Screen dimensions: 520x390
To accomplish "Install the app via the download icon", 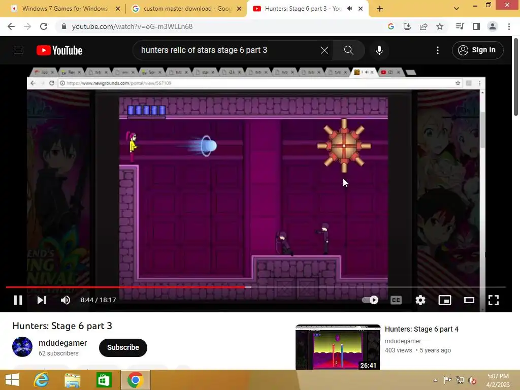I will click(x=407, y=26).
